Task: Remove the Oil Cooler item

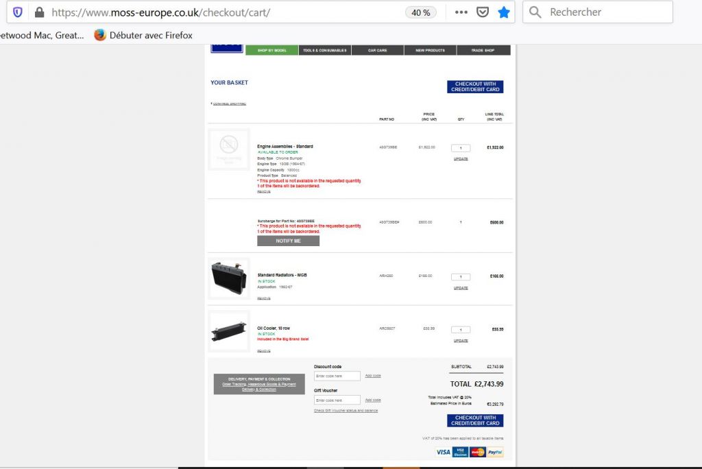Action: pos(264,351)
